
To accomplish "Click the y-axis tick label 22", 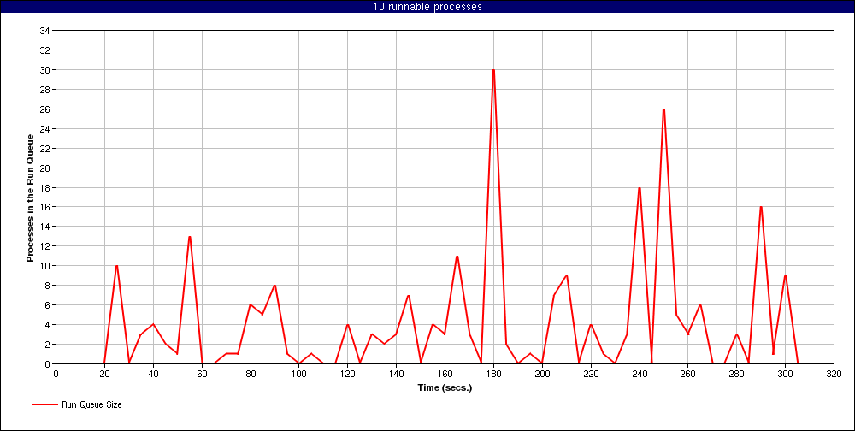I will coord(45,149).
